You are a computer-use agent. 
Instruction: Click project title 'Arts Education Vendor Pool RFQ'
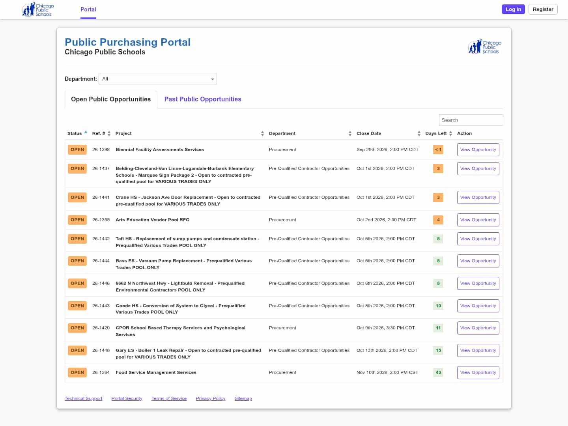coord(153,220)
